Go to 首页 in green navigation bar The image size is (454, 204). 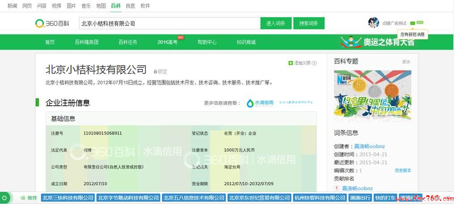point(50,42)
